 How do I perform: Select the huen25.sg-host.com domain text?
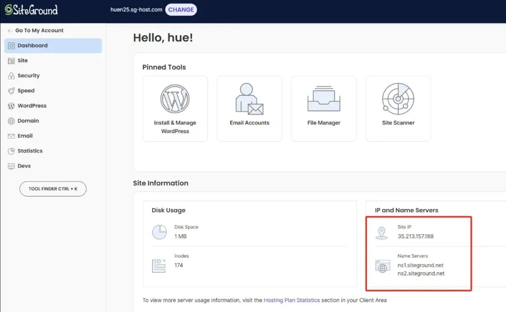click(x=136, y=10)
